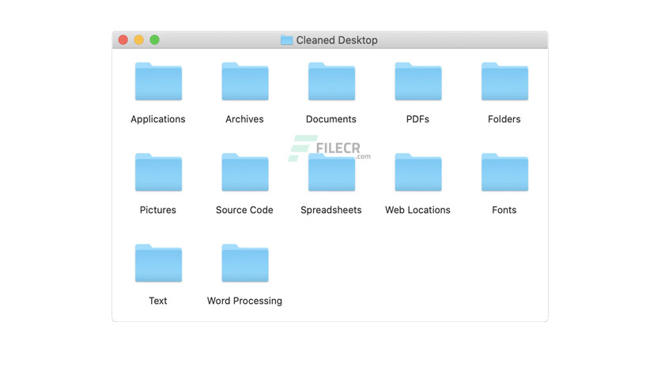This screenshot has height=382, width=661.
Task: Click the 'Text' folder name label
Action: coord(158,301)
